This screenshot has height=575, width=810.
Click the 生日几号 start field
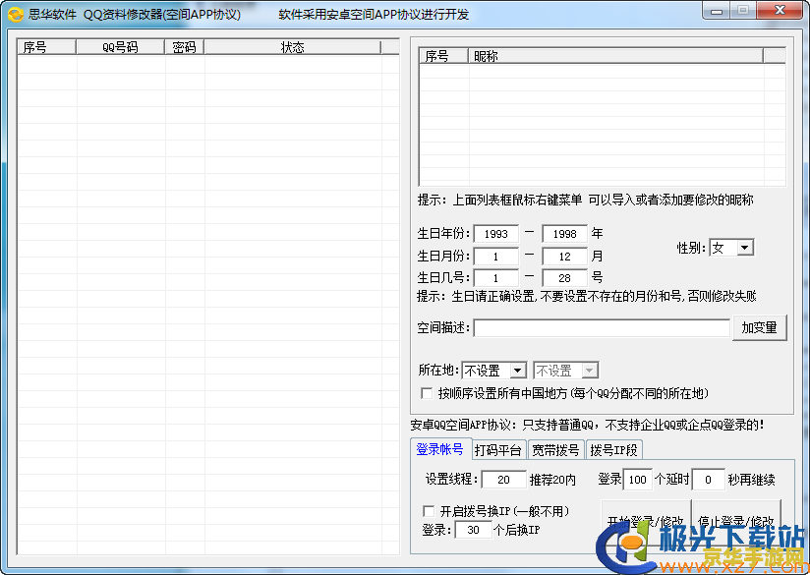click(x=495, y=278)
